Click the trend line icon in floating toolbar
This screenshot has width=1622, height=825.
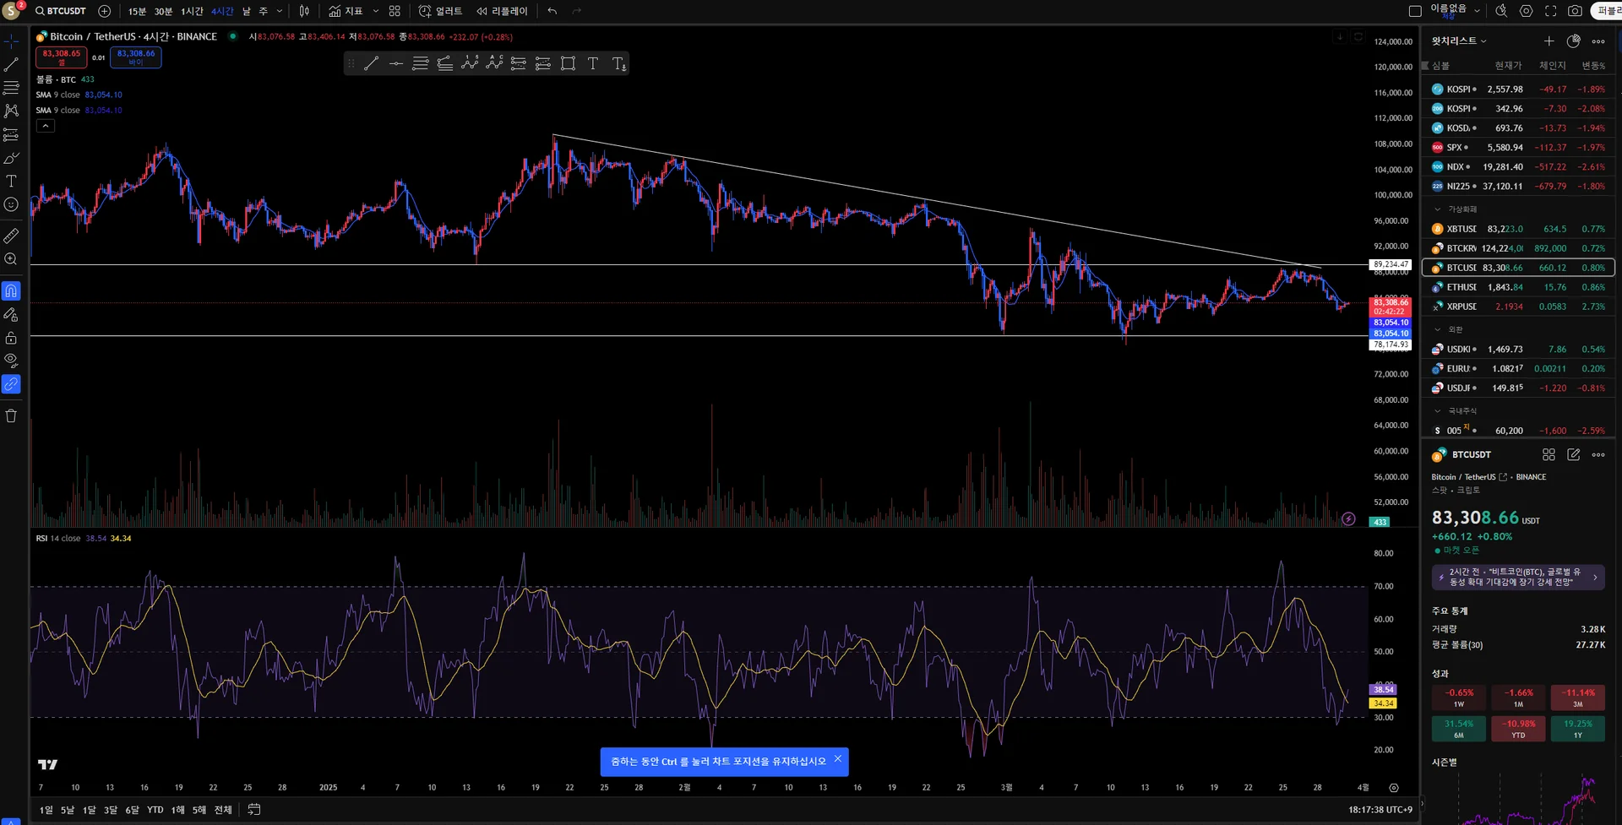[x=371, y=63]
